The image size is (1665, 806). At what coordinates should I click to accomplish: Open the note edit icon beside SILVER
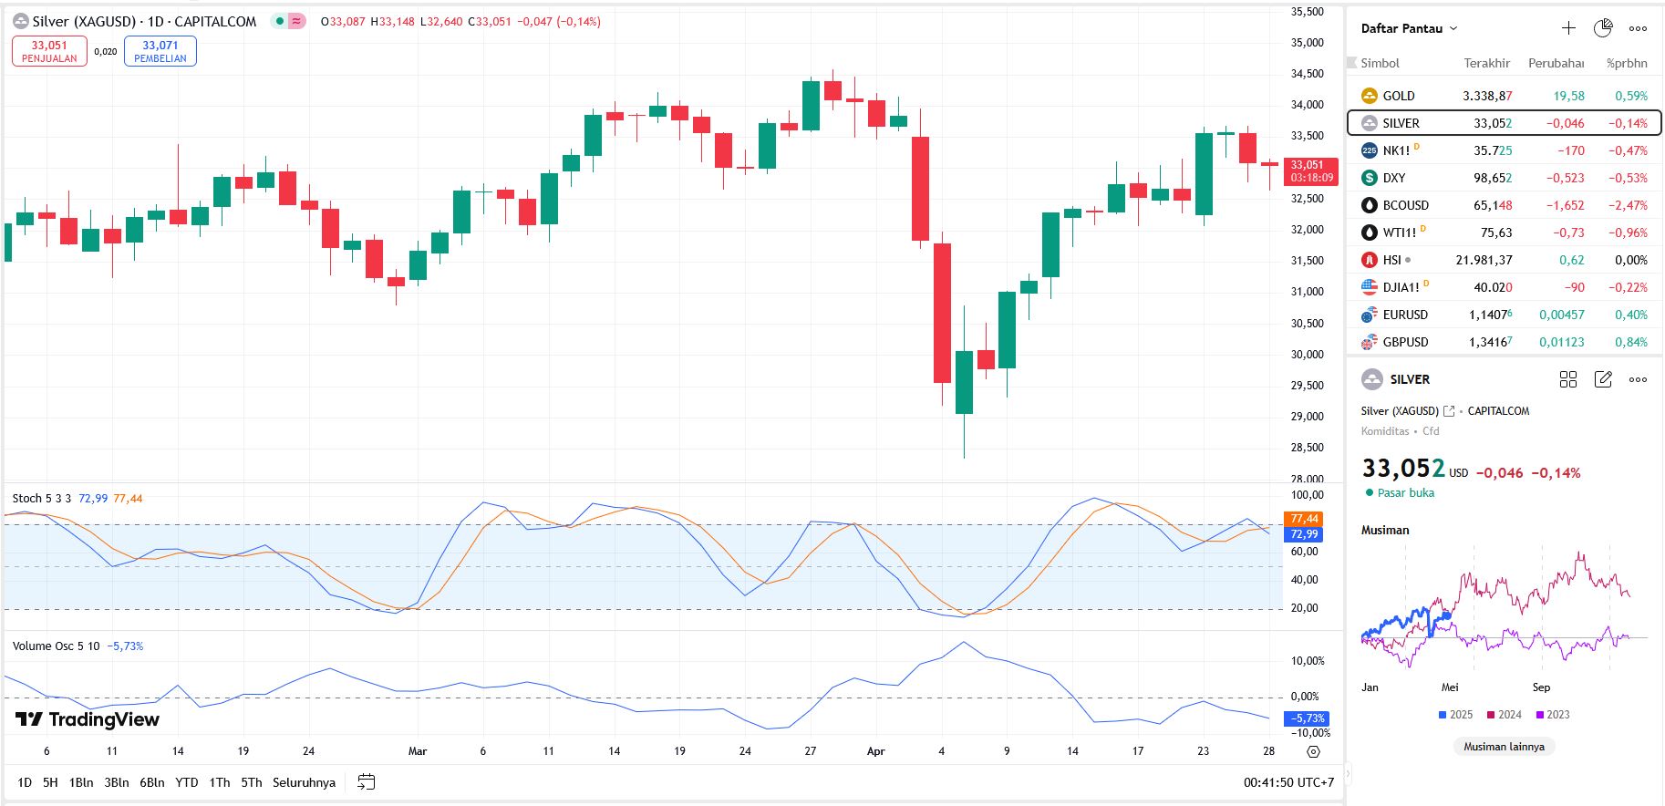(1603, 379)
